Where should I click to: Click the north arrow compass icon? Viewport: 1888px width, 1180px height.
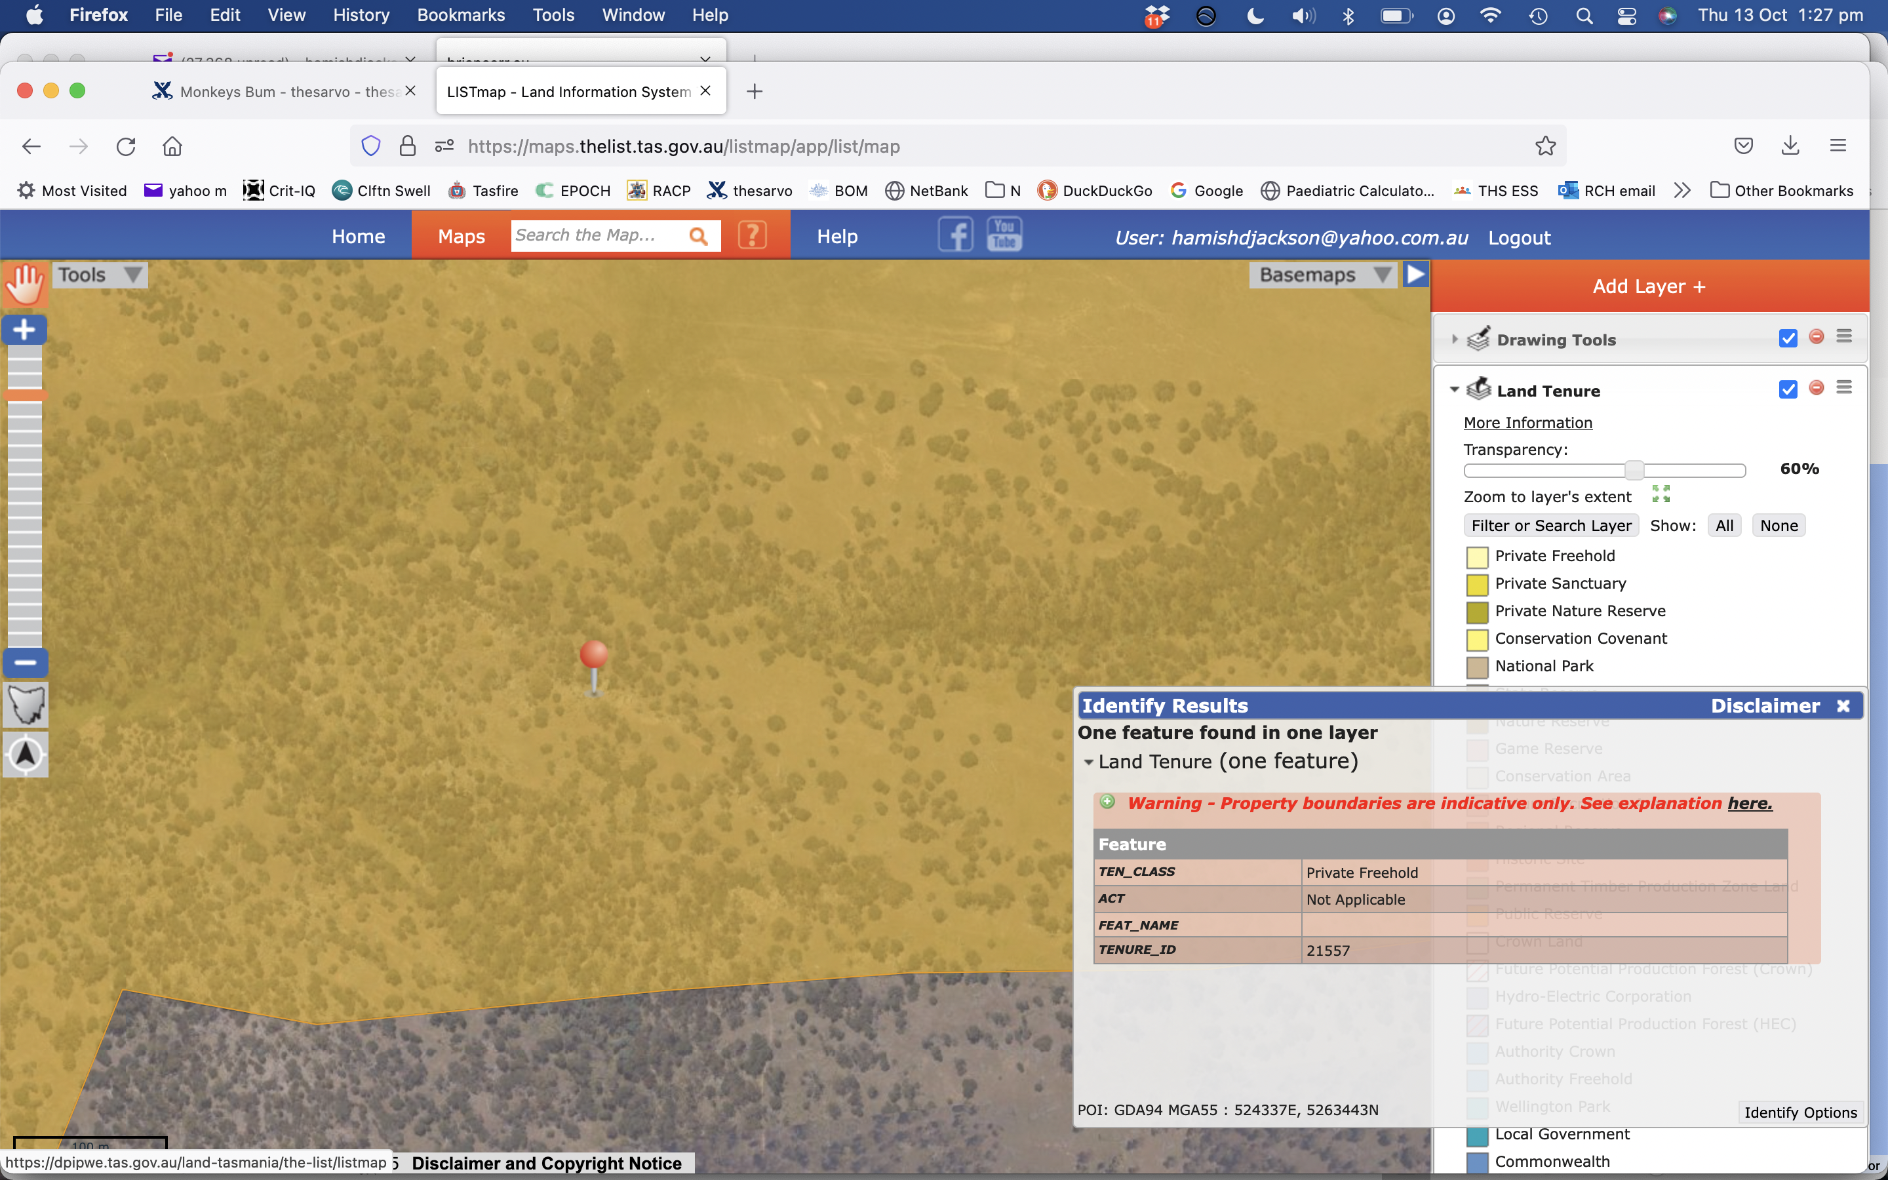point(25,754)
